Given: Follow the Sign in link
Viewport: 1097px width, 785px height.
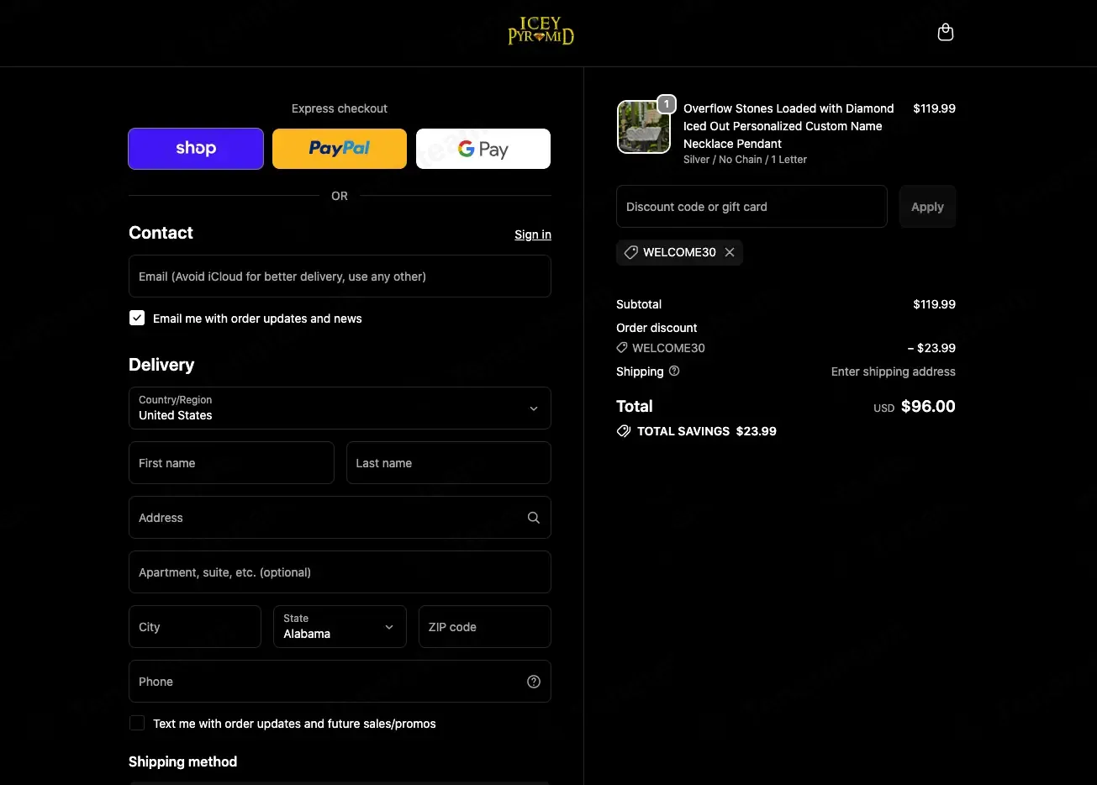Looking at the screenshot, I should click(533, 234).
